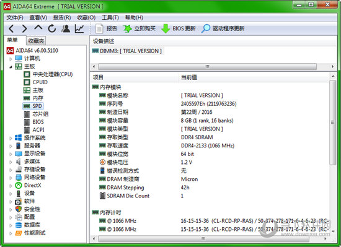Image resolution: width=341 pixels, height=247 pixels.
Task: Switch to the 菜单 tab
Action: [12, 40]
